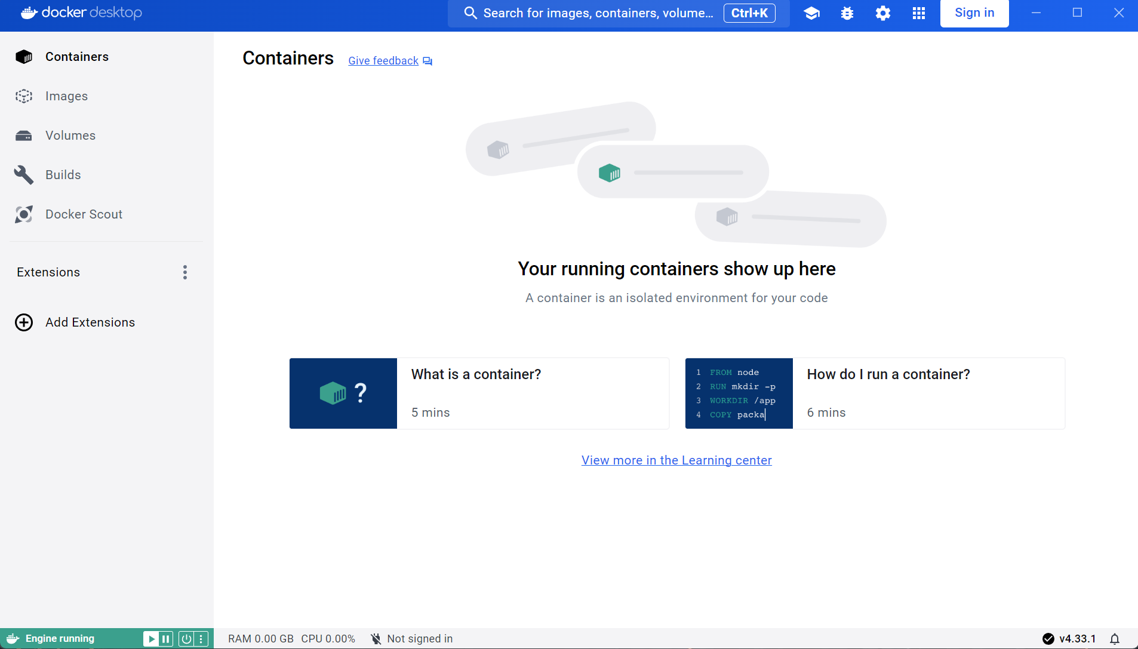Click the Engine running status label
Screen dimensions: 1138x649
pyautogui.click(x=60, y=639)
